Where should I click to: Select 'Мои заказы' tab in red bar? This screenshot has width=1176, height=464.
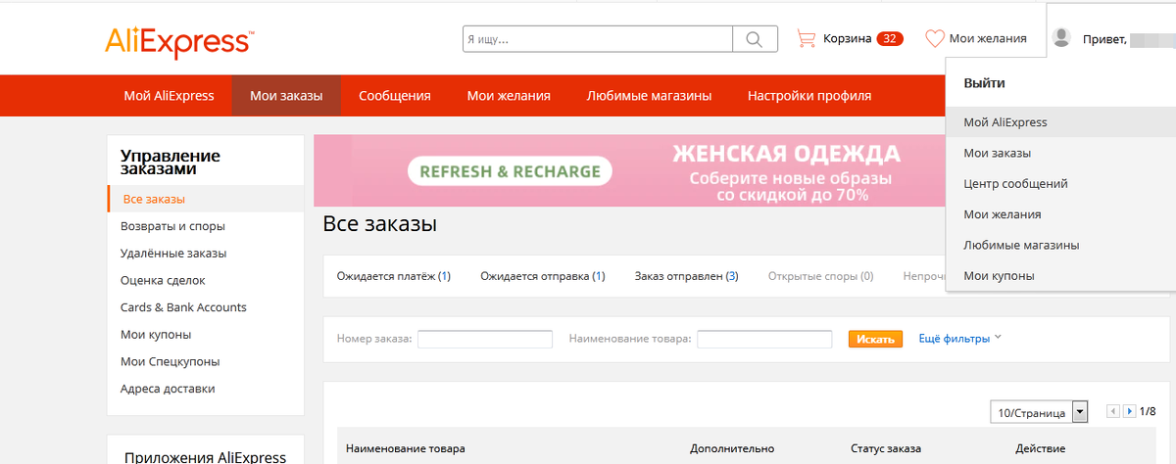[286, 96]
